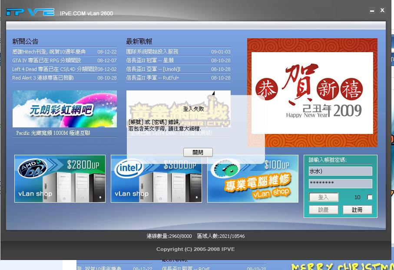Click the 新聞公告 heading

pos(25,41)
